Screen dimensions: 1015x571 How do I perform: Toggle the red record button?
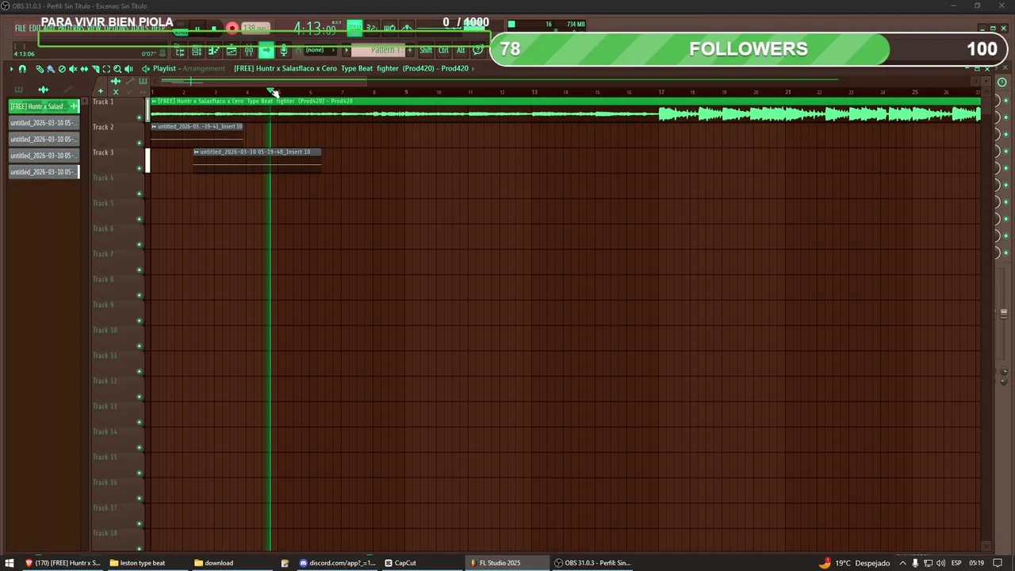(x=232, y=29)
